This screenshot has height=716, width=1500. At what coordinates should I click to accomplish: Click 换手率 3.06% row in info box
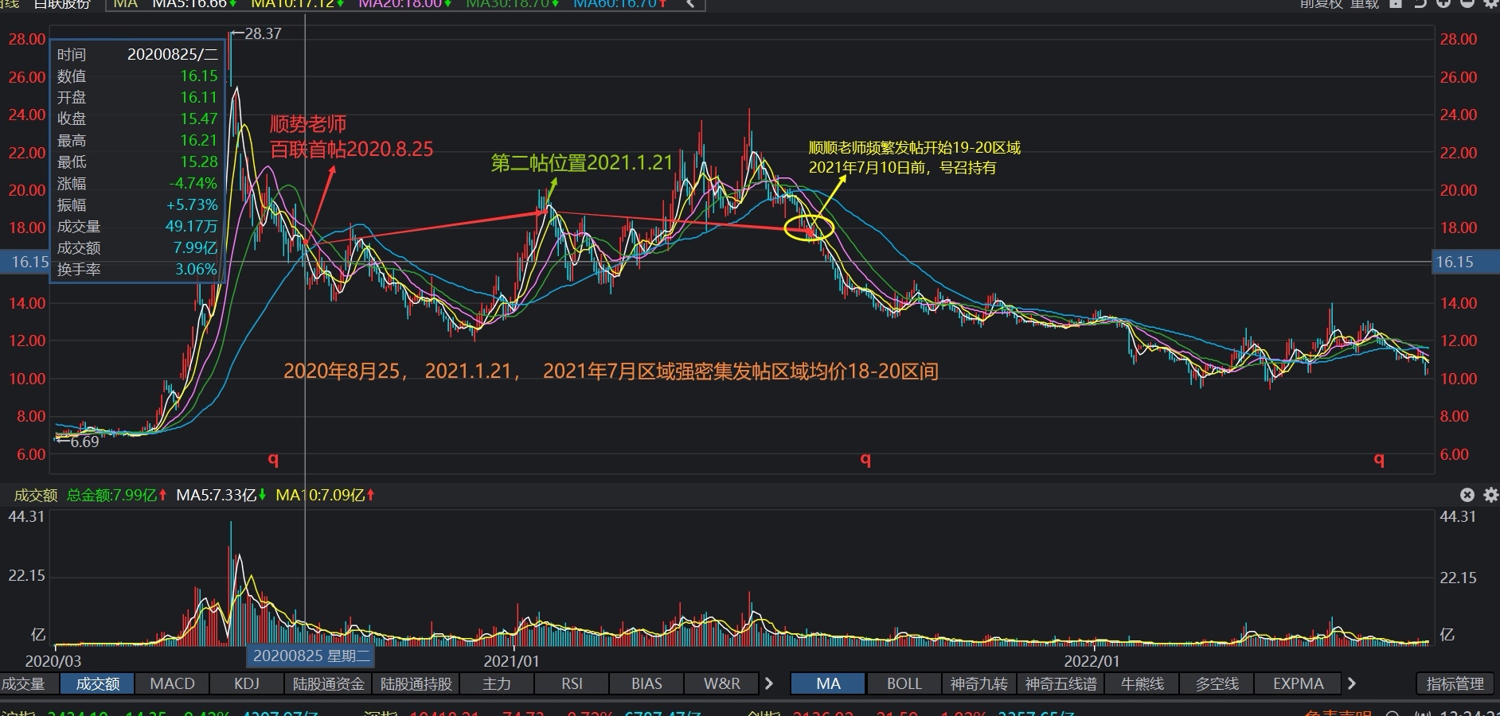(x=137, y=269)
